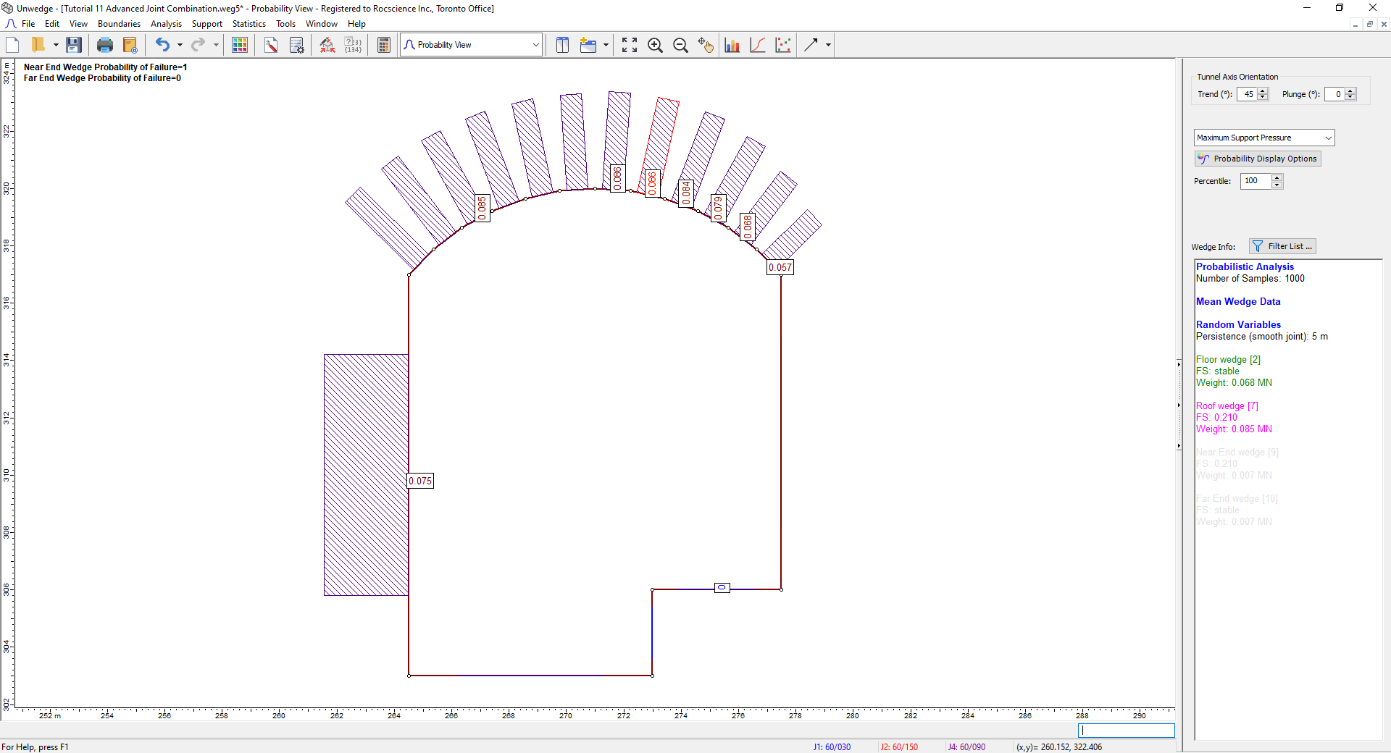Click the Filter List button
Viewport: 1391px width, 753px height.
[1282, 246]
